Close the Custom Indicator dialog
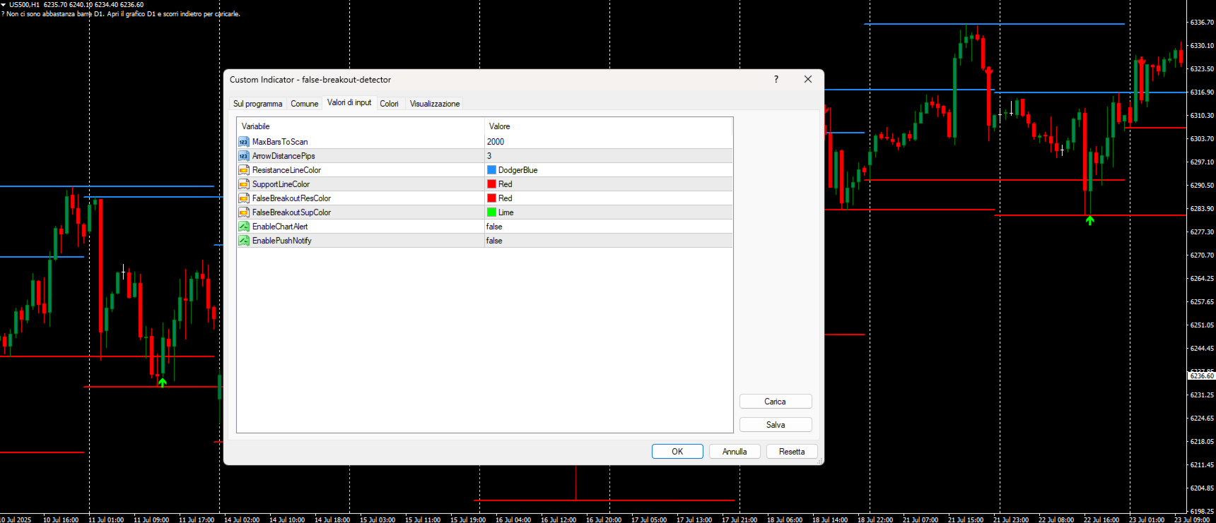 pos(808,79)
